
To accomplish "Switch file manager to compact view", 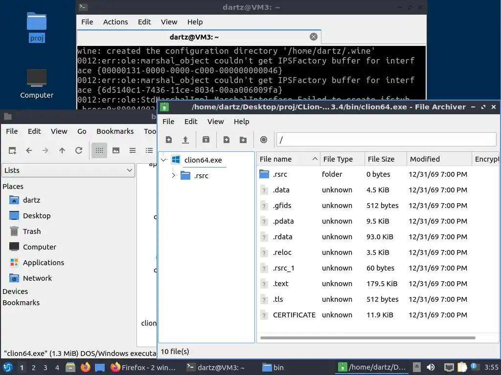I will 133,150.
